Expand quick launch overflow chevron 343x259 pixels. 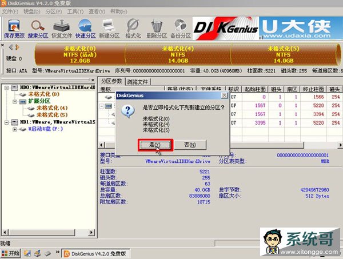pos(58,252)
